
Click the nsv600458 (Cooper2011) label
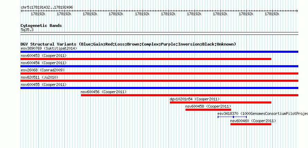click(208, 106)
